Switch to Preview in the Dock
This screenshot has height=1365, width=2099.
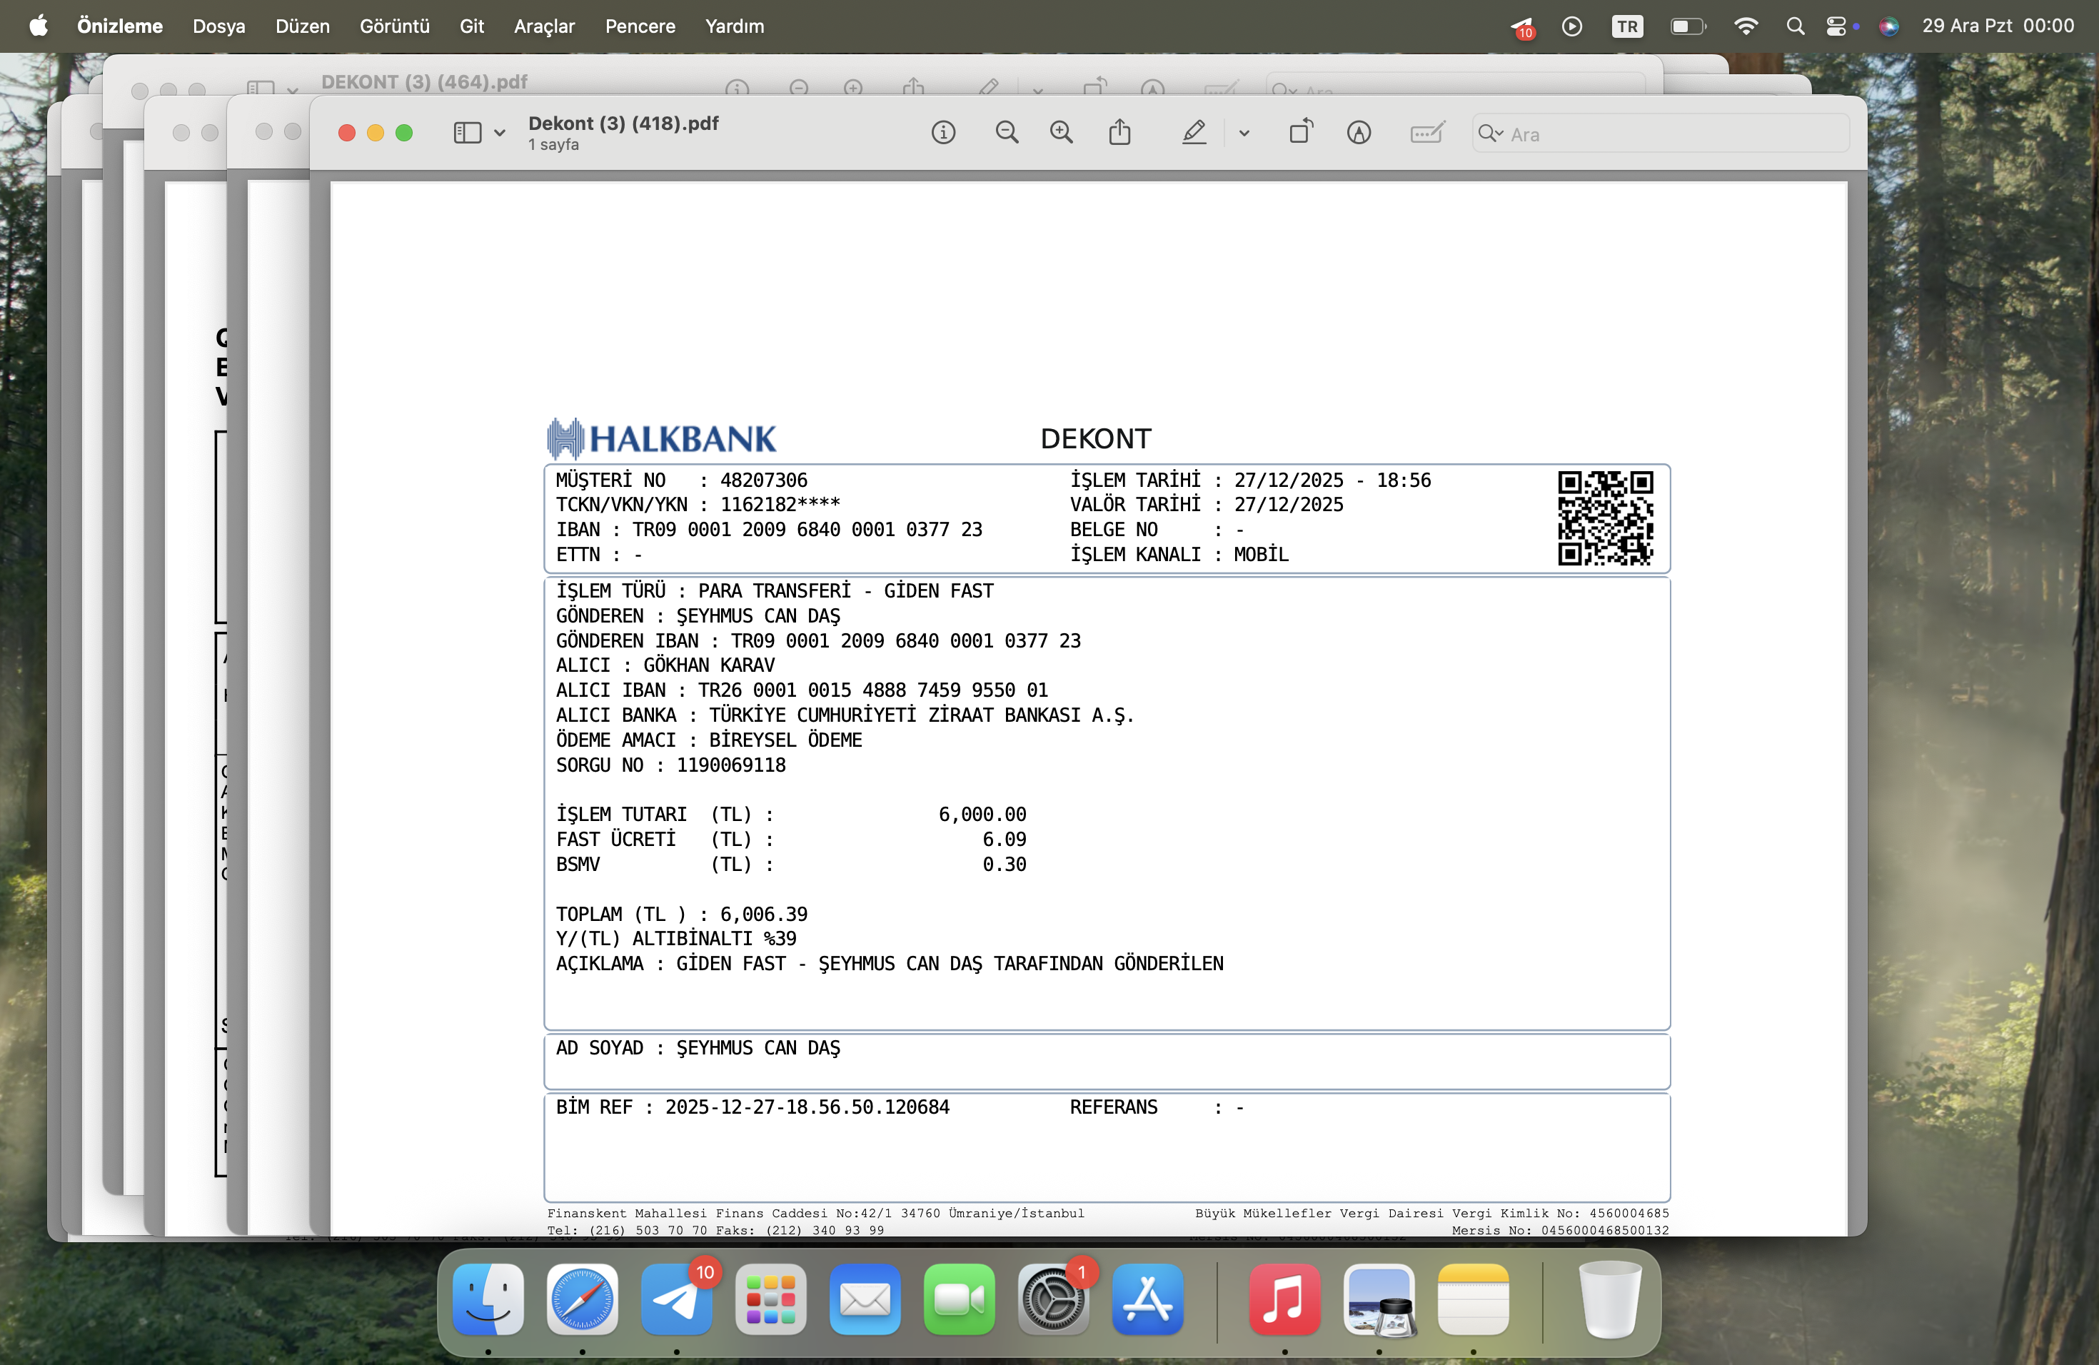[x=1379, y=1299]
